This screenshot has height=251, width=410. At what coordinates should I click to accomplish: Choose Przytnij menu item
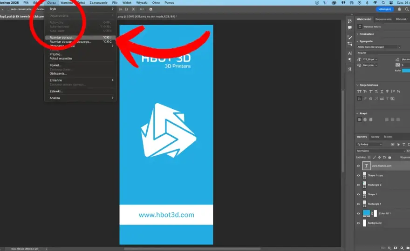tap(80, 54)
